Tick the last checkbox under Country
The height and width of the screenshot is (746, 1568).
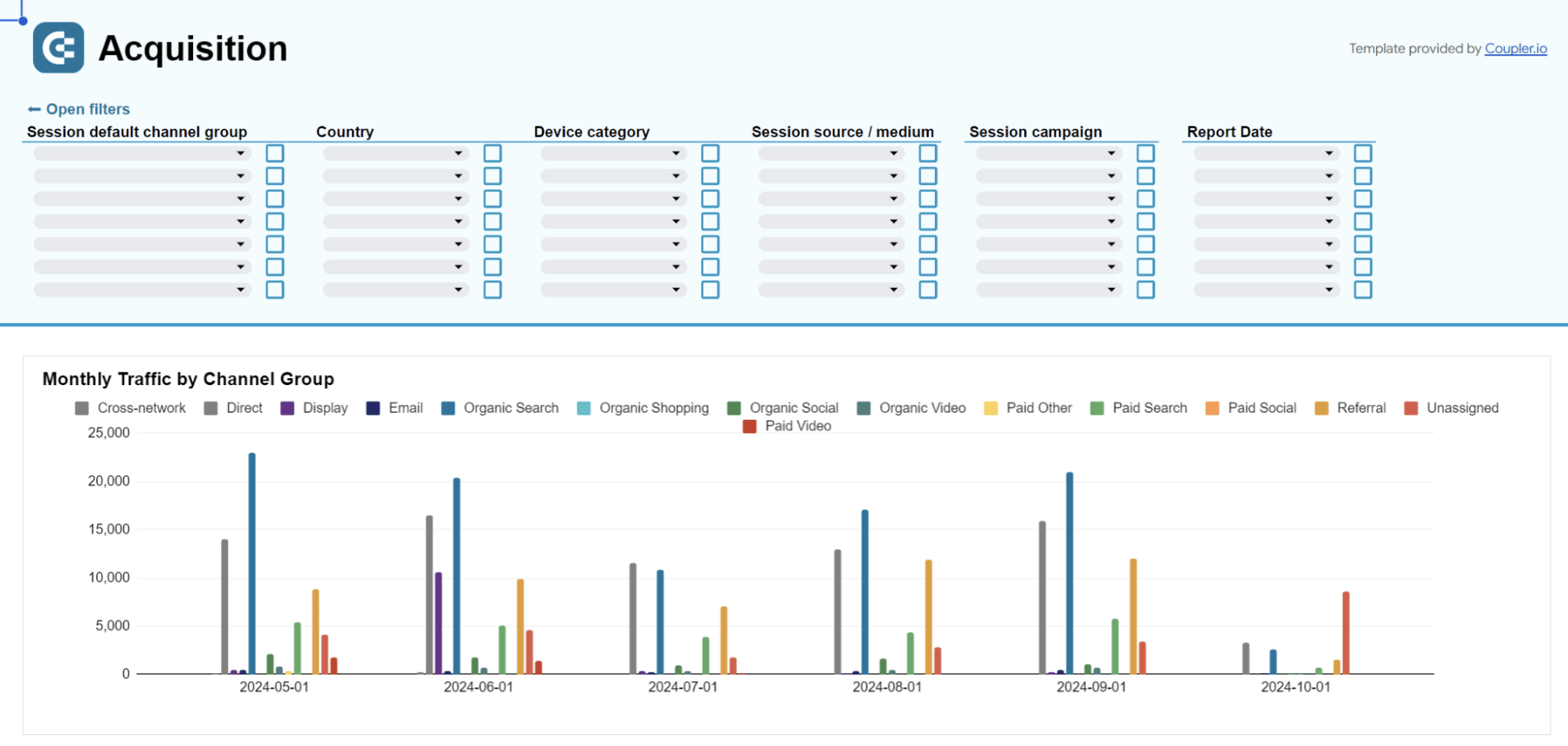[x=493, y=289]
